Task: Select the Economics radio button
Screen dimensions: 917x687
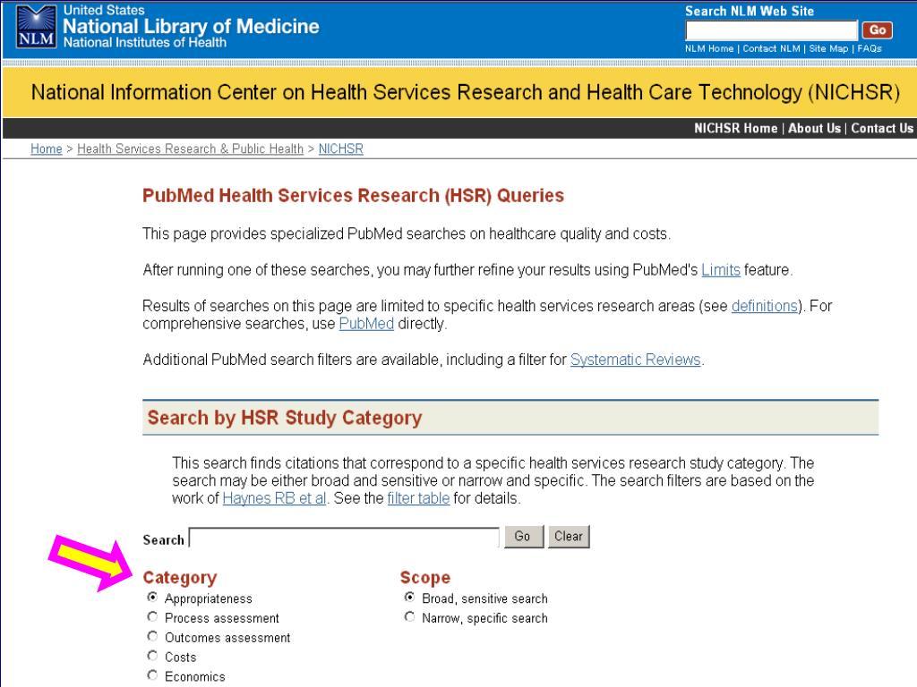Action: (x=152, y=674)
